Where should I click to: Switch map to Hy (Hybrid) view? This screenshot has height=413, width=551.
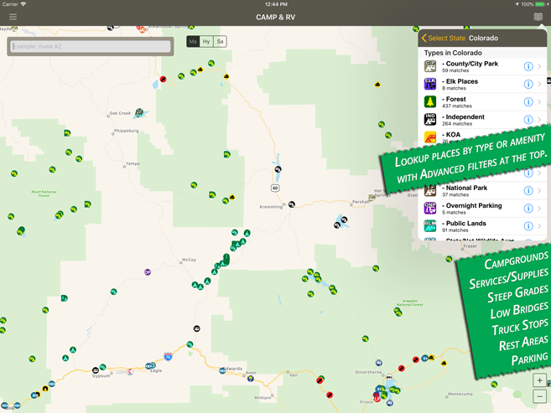(206, 41)
